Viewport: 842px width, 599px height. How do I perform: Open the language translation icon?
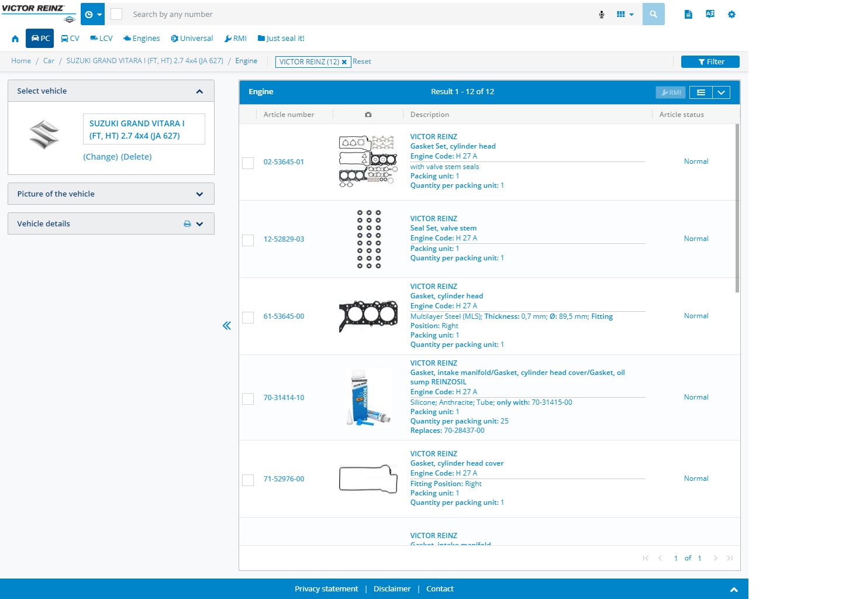[x=710, y=14]
